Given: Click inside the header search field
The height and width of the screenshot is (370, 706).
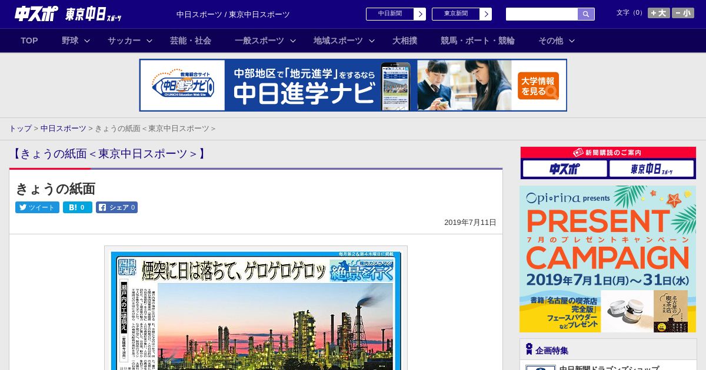Looking at the screenshot, I should tap(542, 14).
